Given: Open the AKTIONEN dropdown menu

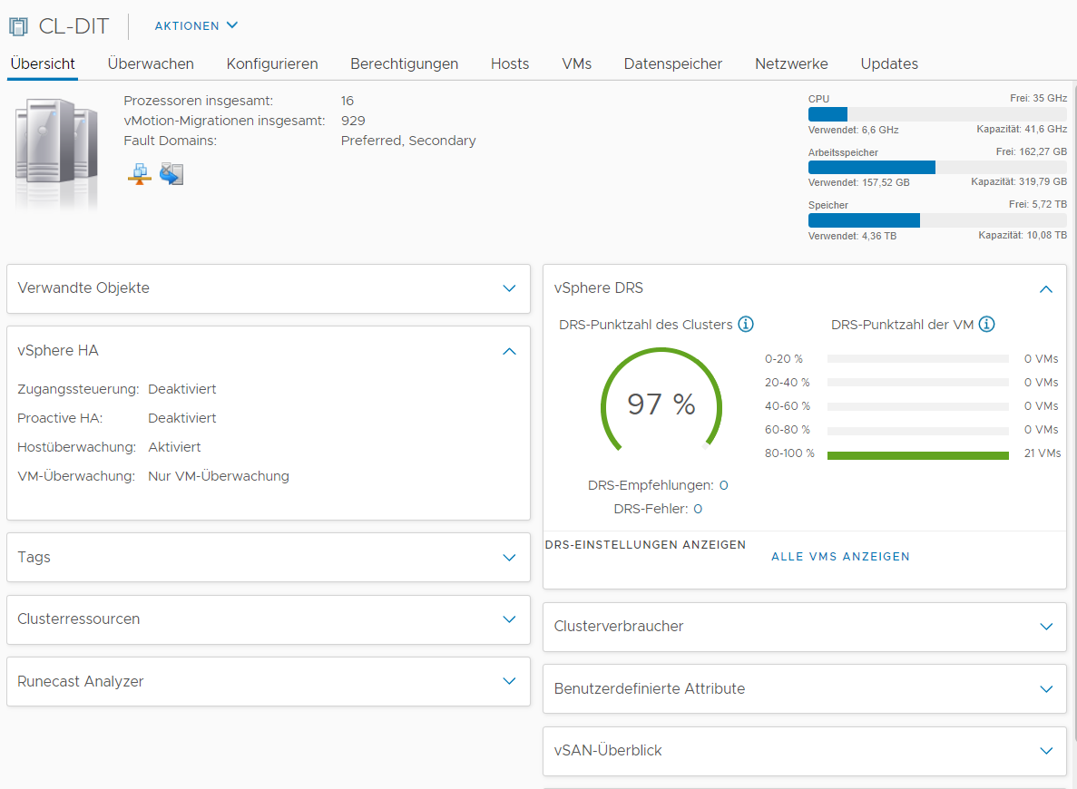Looking at the screenshot, I should tap(196, 25).
